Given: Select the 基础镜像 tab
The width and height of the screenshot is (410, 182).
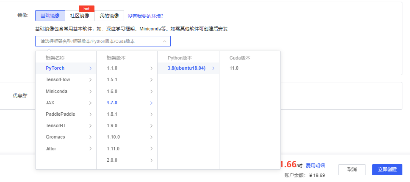Looking at the screenshot, I should (50, 16).
